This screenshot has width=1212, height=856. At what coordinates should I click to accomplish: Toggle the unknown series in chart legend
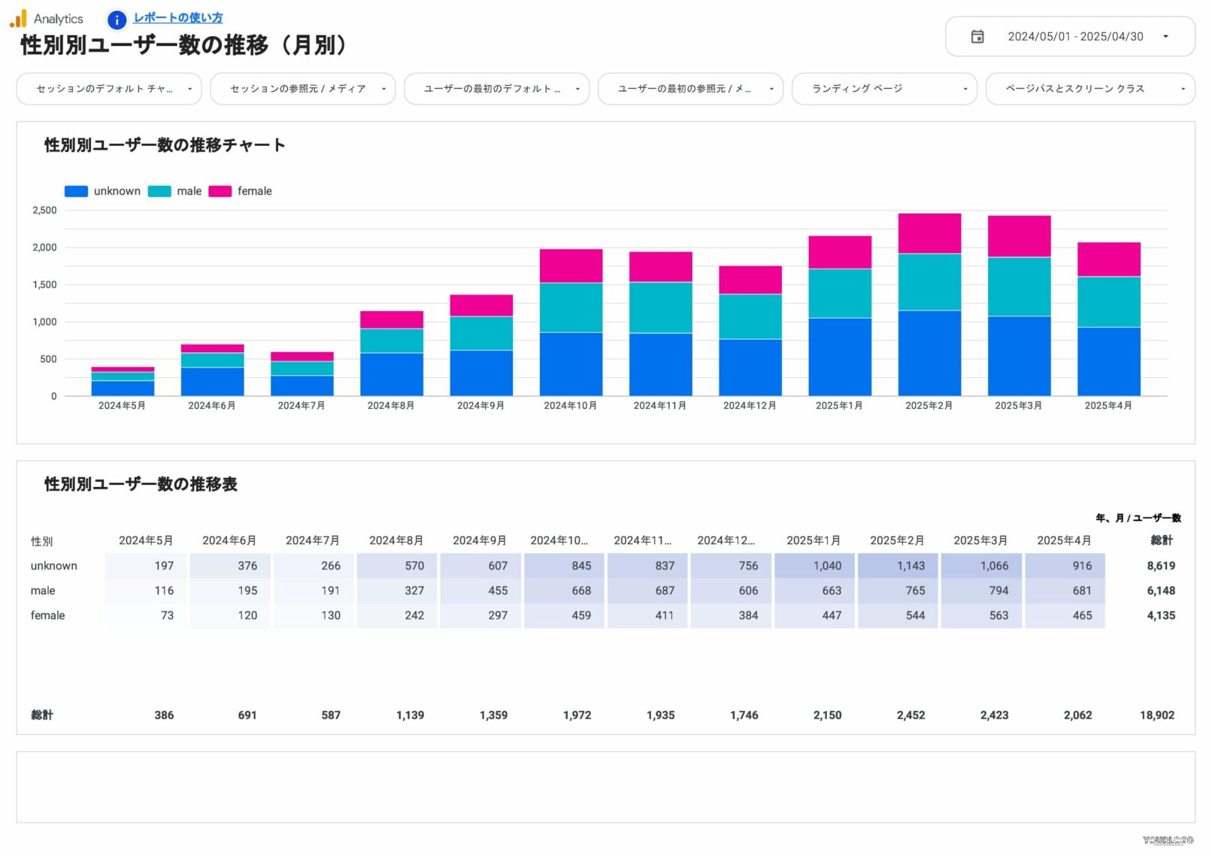77,192
